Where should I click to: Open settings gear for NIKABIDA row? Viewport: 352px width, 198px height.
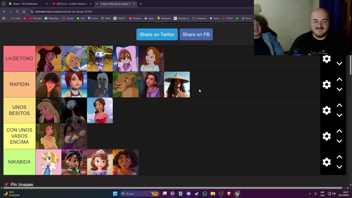(x=326, y=162)
